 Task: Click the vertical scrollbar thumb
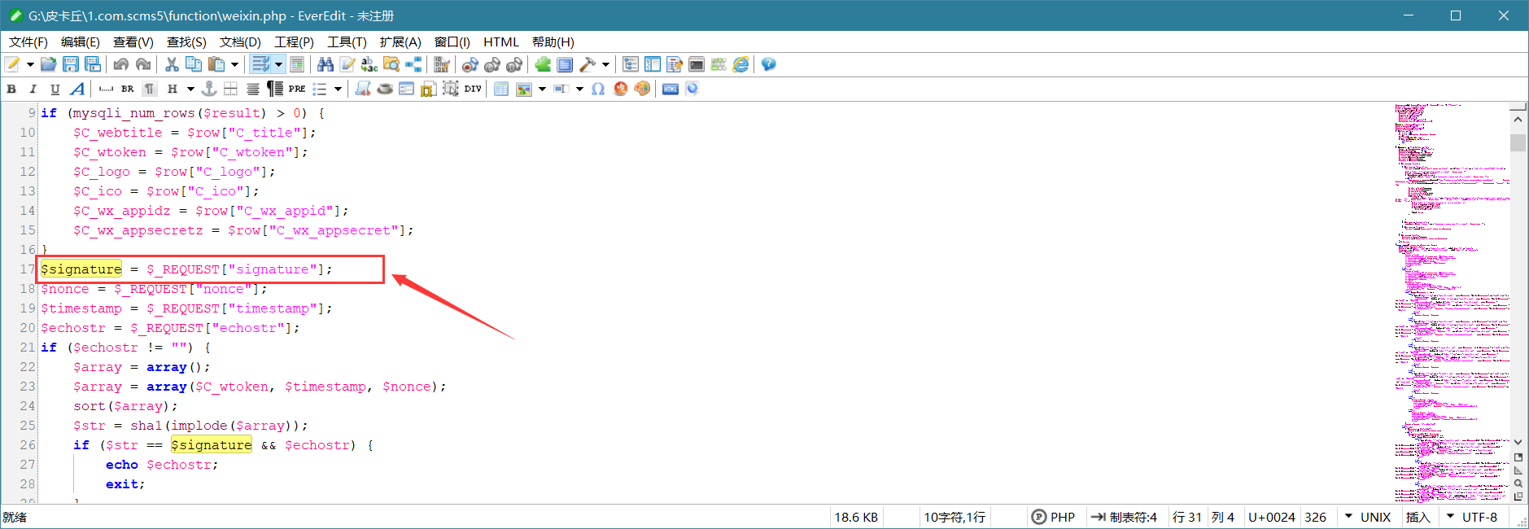1518,142
